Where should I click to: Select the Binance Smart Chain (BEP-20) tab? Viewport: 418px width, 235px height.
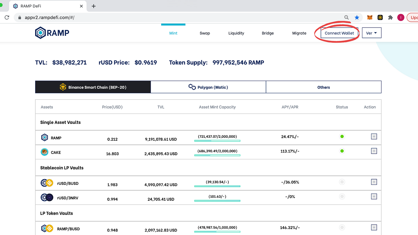pyautogui.click(x=93, y=87)
